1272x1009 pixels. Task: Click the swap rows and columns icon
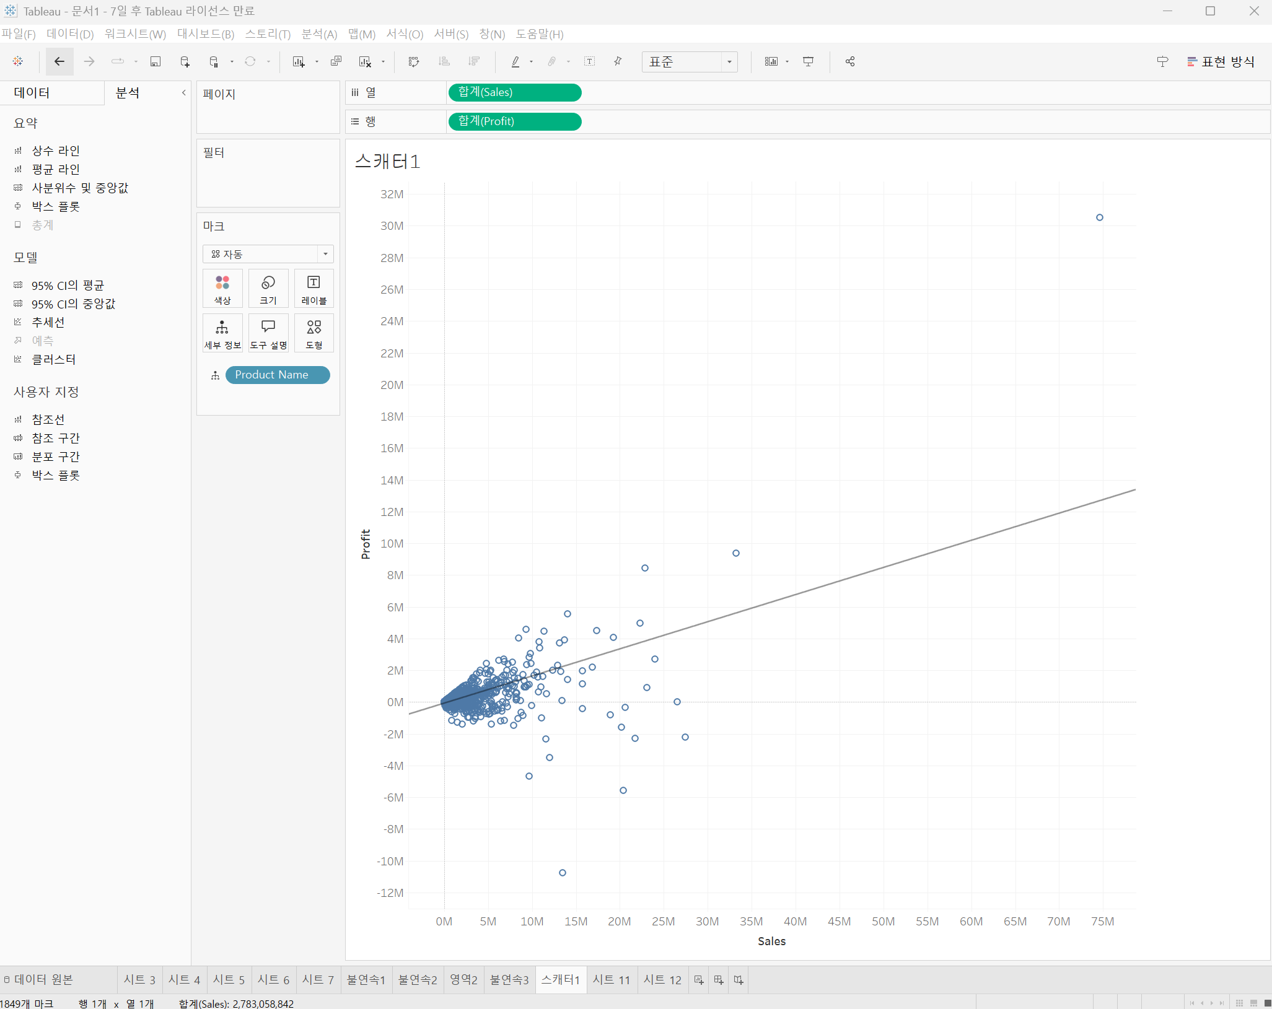point(414,61)
